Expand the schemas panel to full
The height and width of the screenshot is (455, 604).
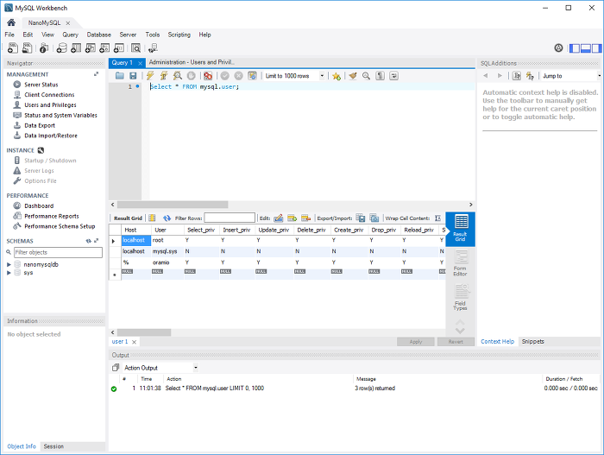click(97, 241)
